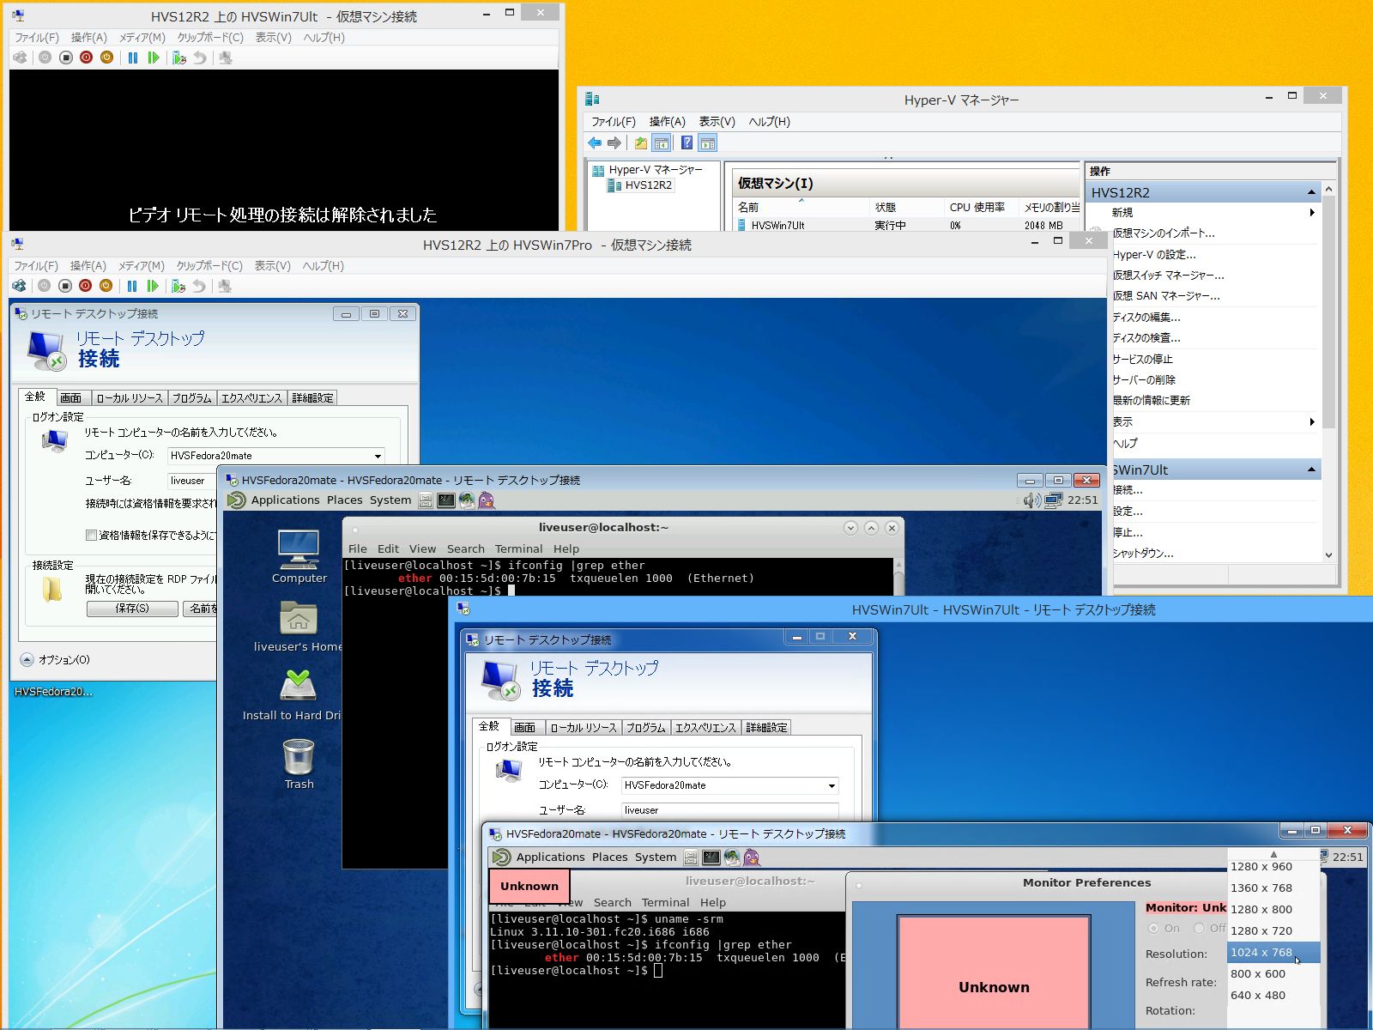
Task: Collapse Win7Ult actions section
Action: pos(1311,470)
